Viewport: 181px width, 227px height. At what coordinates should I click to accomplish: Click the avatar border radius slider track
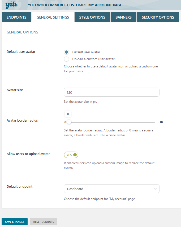[x=112, y=122]
